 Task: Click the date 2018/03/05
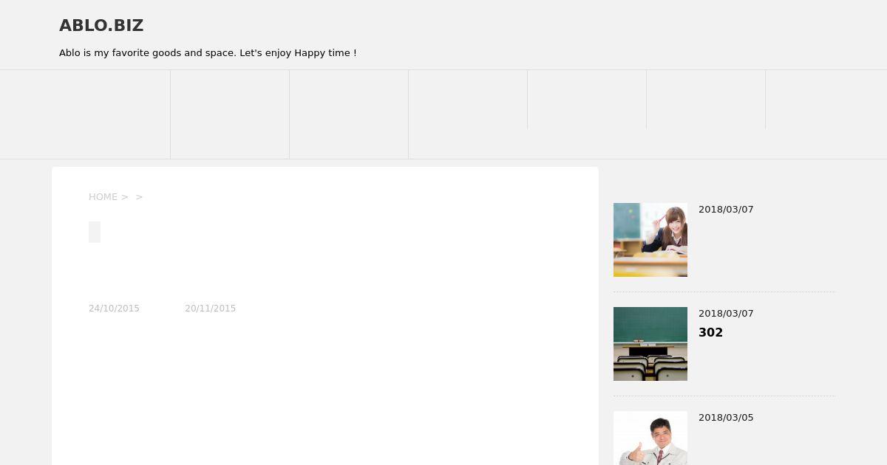tap(726, 418)
